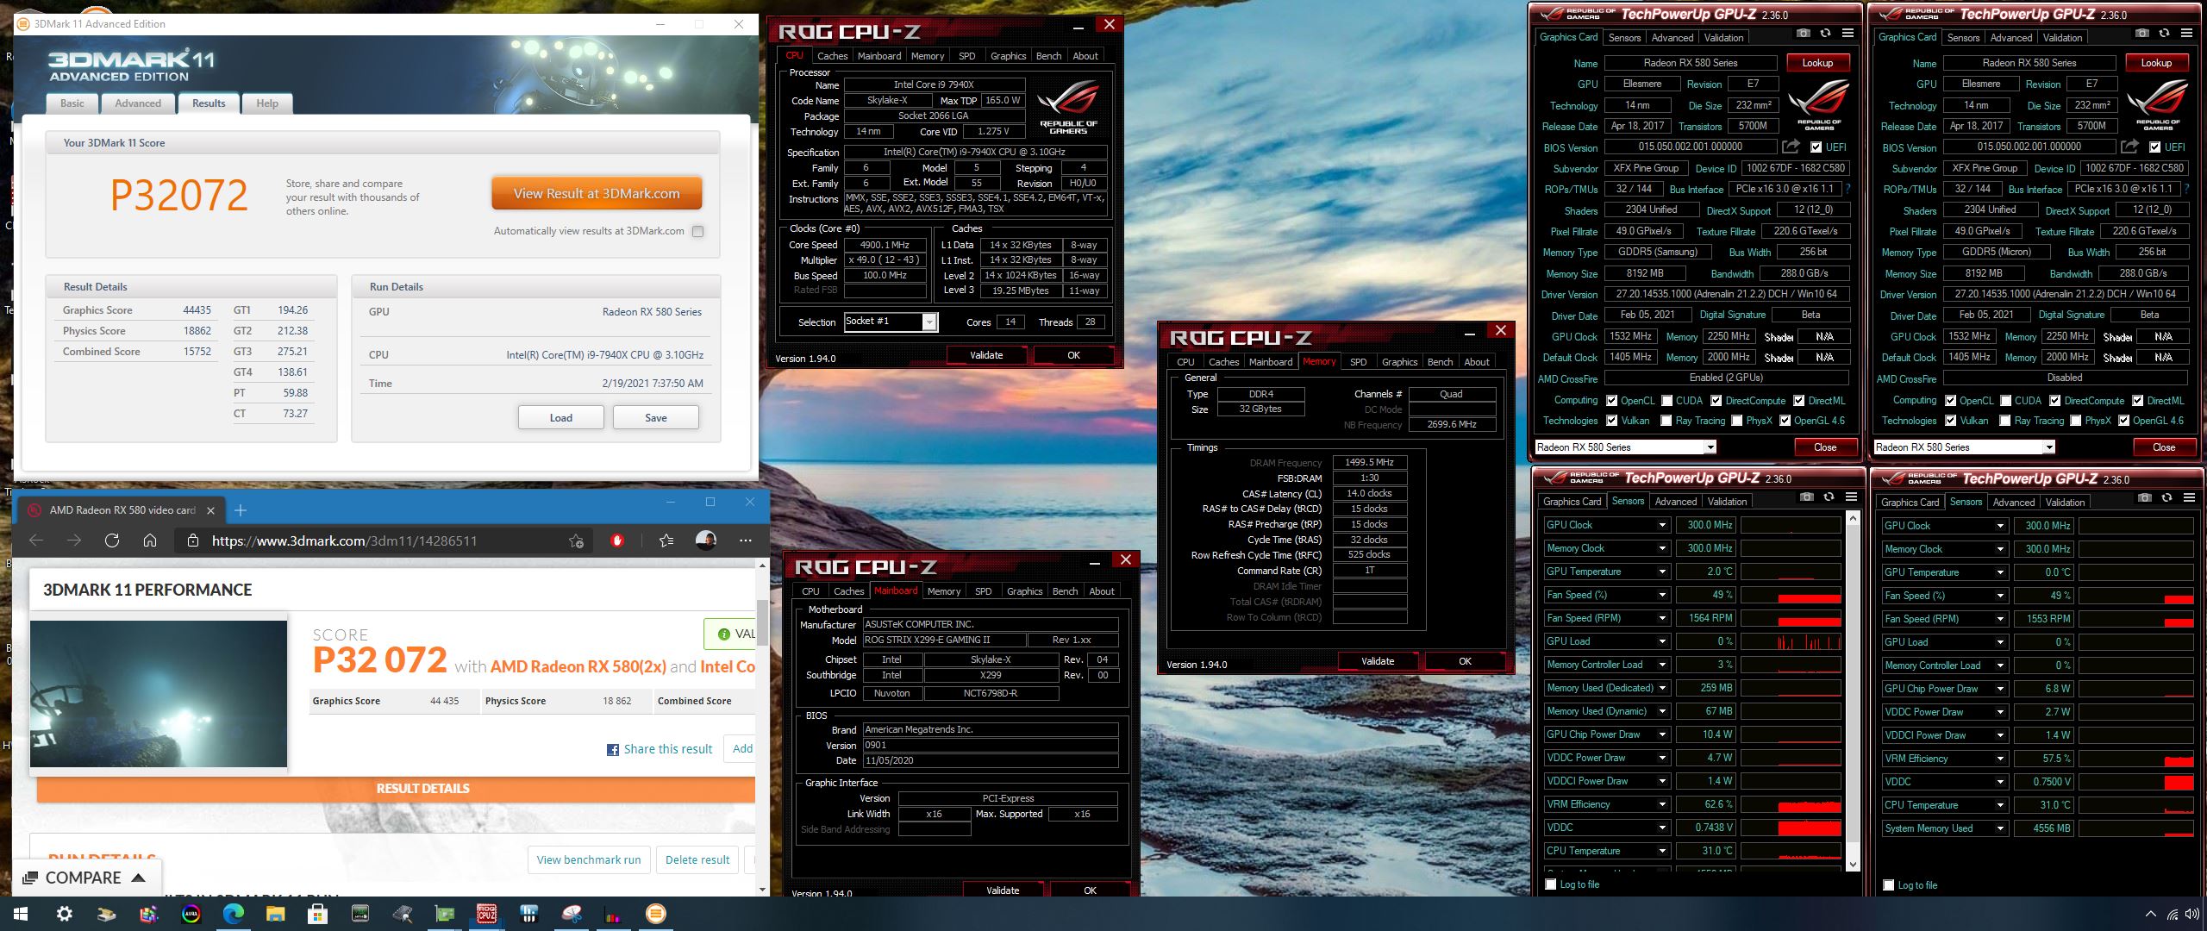The image size is (2207, 931).
Task: Click camera icon in 1564 RPM sensors window
Action: [x=1806, y=497]
